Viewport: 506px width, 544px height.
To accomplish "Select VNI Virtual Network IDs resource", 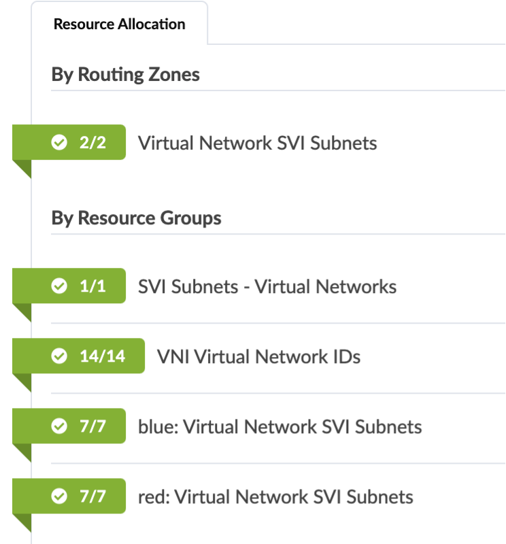I will coord(258,356).
